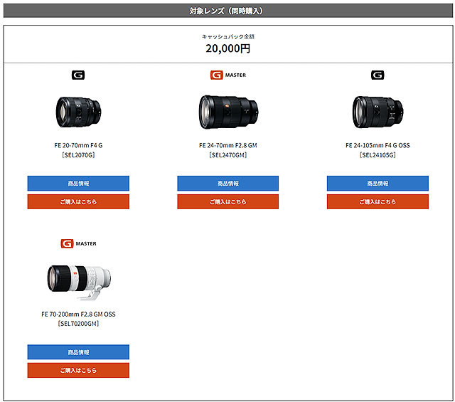
Task: Click the FE 24-70mm F2.8 GM product name
Action: (227, 145)
